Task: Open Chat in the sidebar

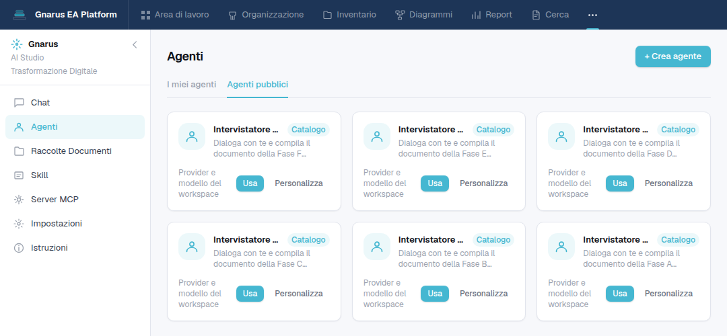Action: [x=75, y=103]
